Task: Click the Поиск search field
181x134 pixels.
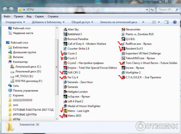Action: click(x=166, y=10)
